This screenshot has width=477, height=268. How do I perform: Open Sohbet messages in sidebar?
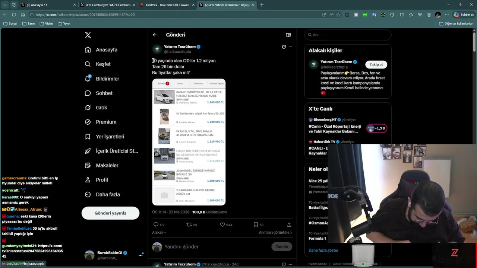(x=98, y=93)
